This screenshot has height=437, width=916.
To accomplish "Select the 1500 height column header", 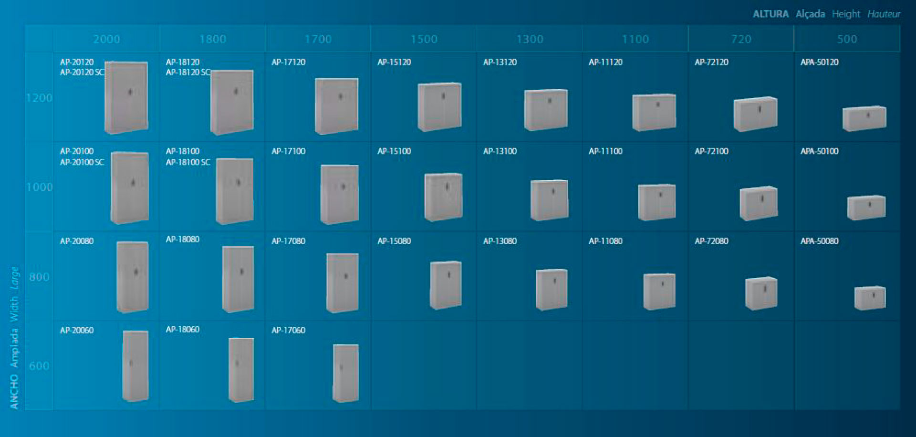I will pos(424,39).
